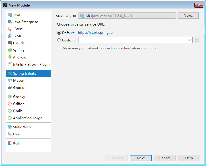Choose Java module type
Screen dimensions: 206x166
coord(28,15)
